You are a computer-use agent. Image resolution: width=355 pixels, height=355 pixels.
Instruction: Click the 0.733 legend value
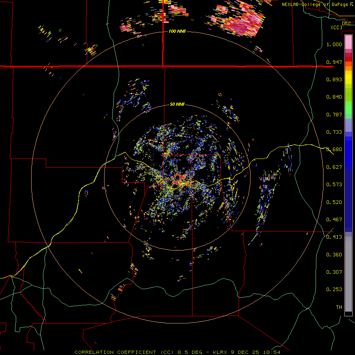(334, 132)
